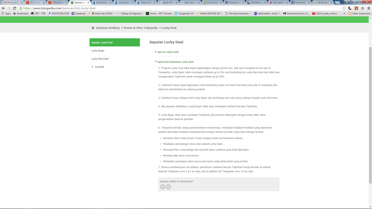Click the black runner extension icon
The image size is (372, 209).
coord(350,8)
